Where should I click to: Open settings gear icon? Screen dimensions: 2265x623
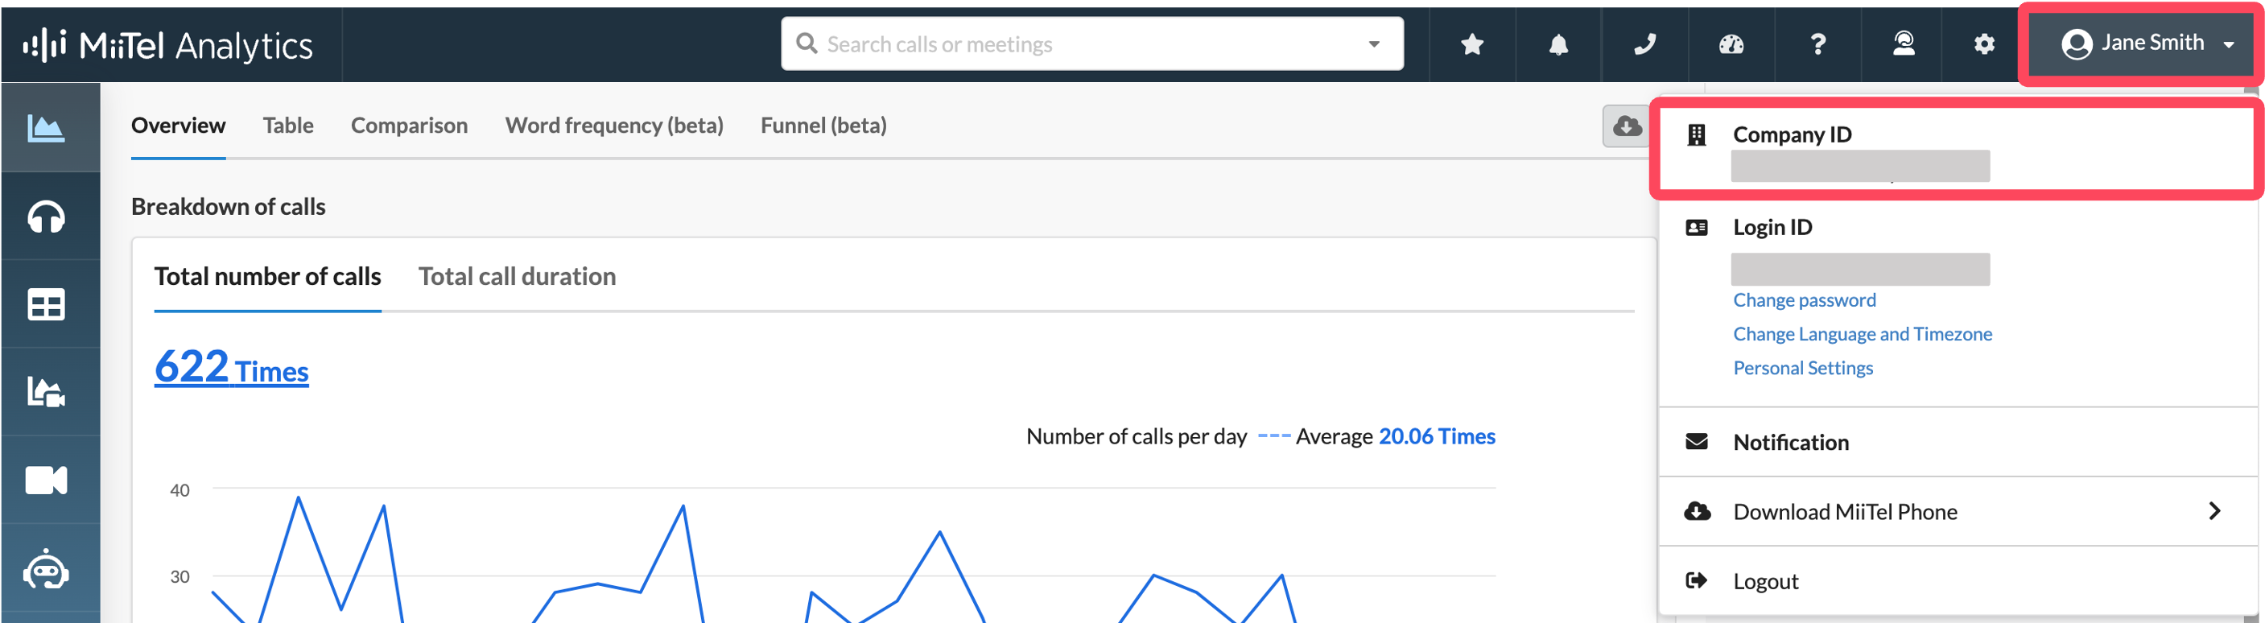tap(1983, 44)
